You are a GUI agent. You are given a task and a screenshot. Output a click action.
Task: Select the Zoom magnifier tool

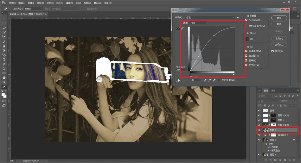[x=4, y=82]
